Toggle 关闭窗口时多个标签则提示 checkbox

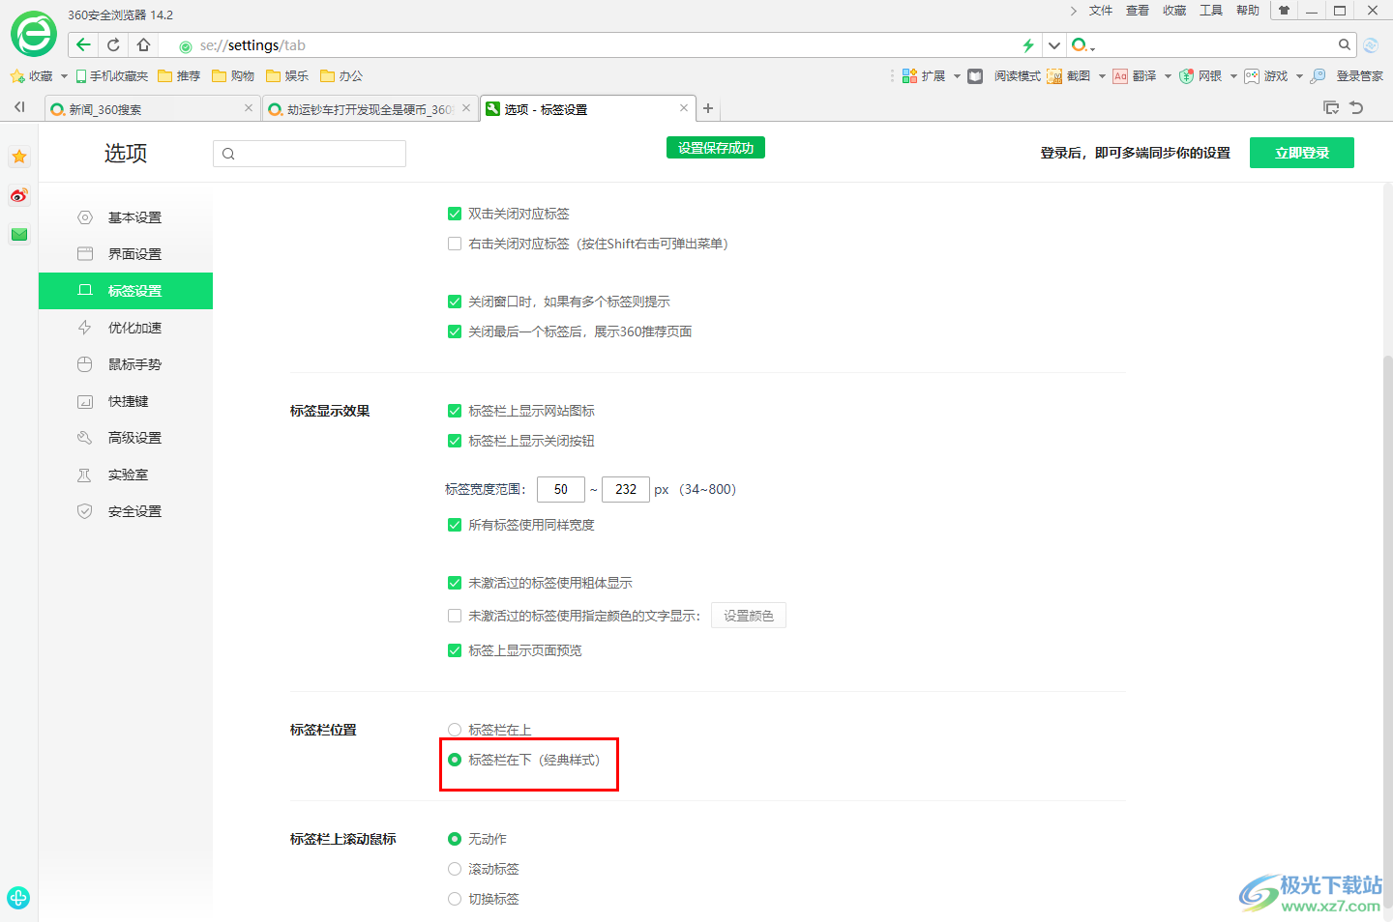click(x=455, y=302)
